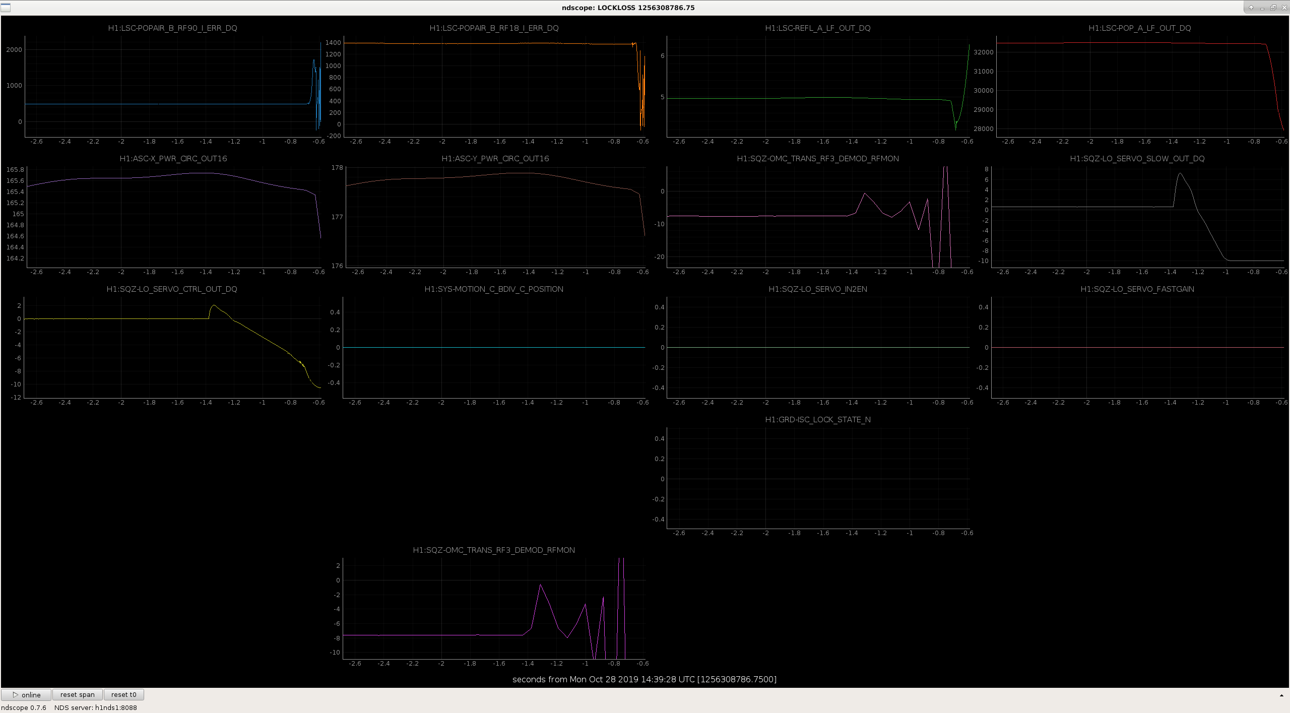
Task: Click the 'ndscope: LOCKLOSS 1256308786.75' window title
Action: click(x=628, y=8)
